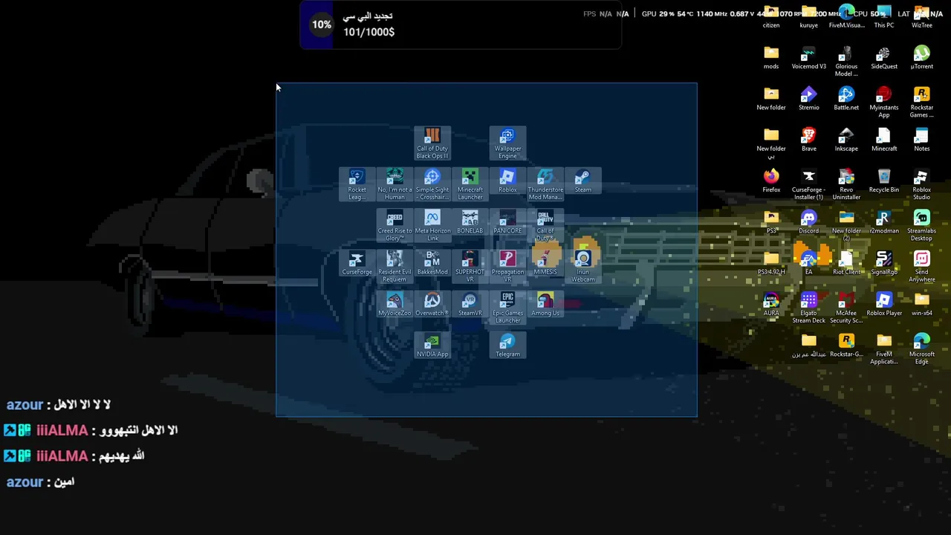The image size is (951, 535).
Task: Open MyVoiceZoo shortcut
Action: tap(395, 305)
